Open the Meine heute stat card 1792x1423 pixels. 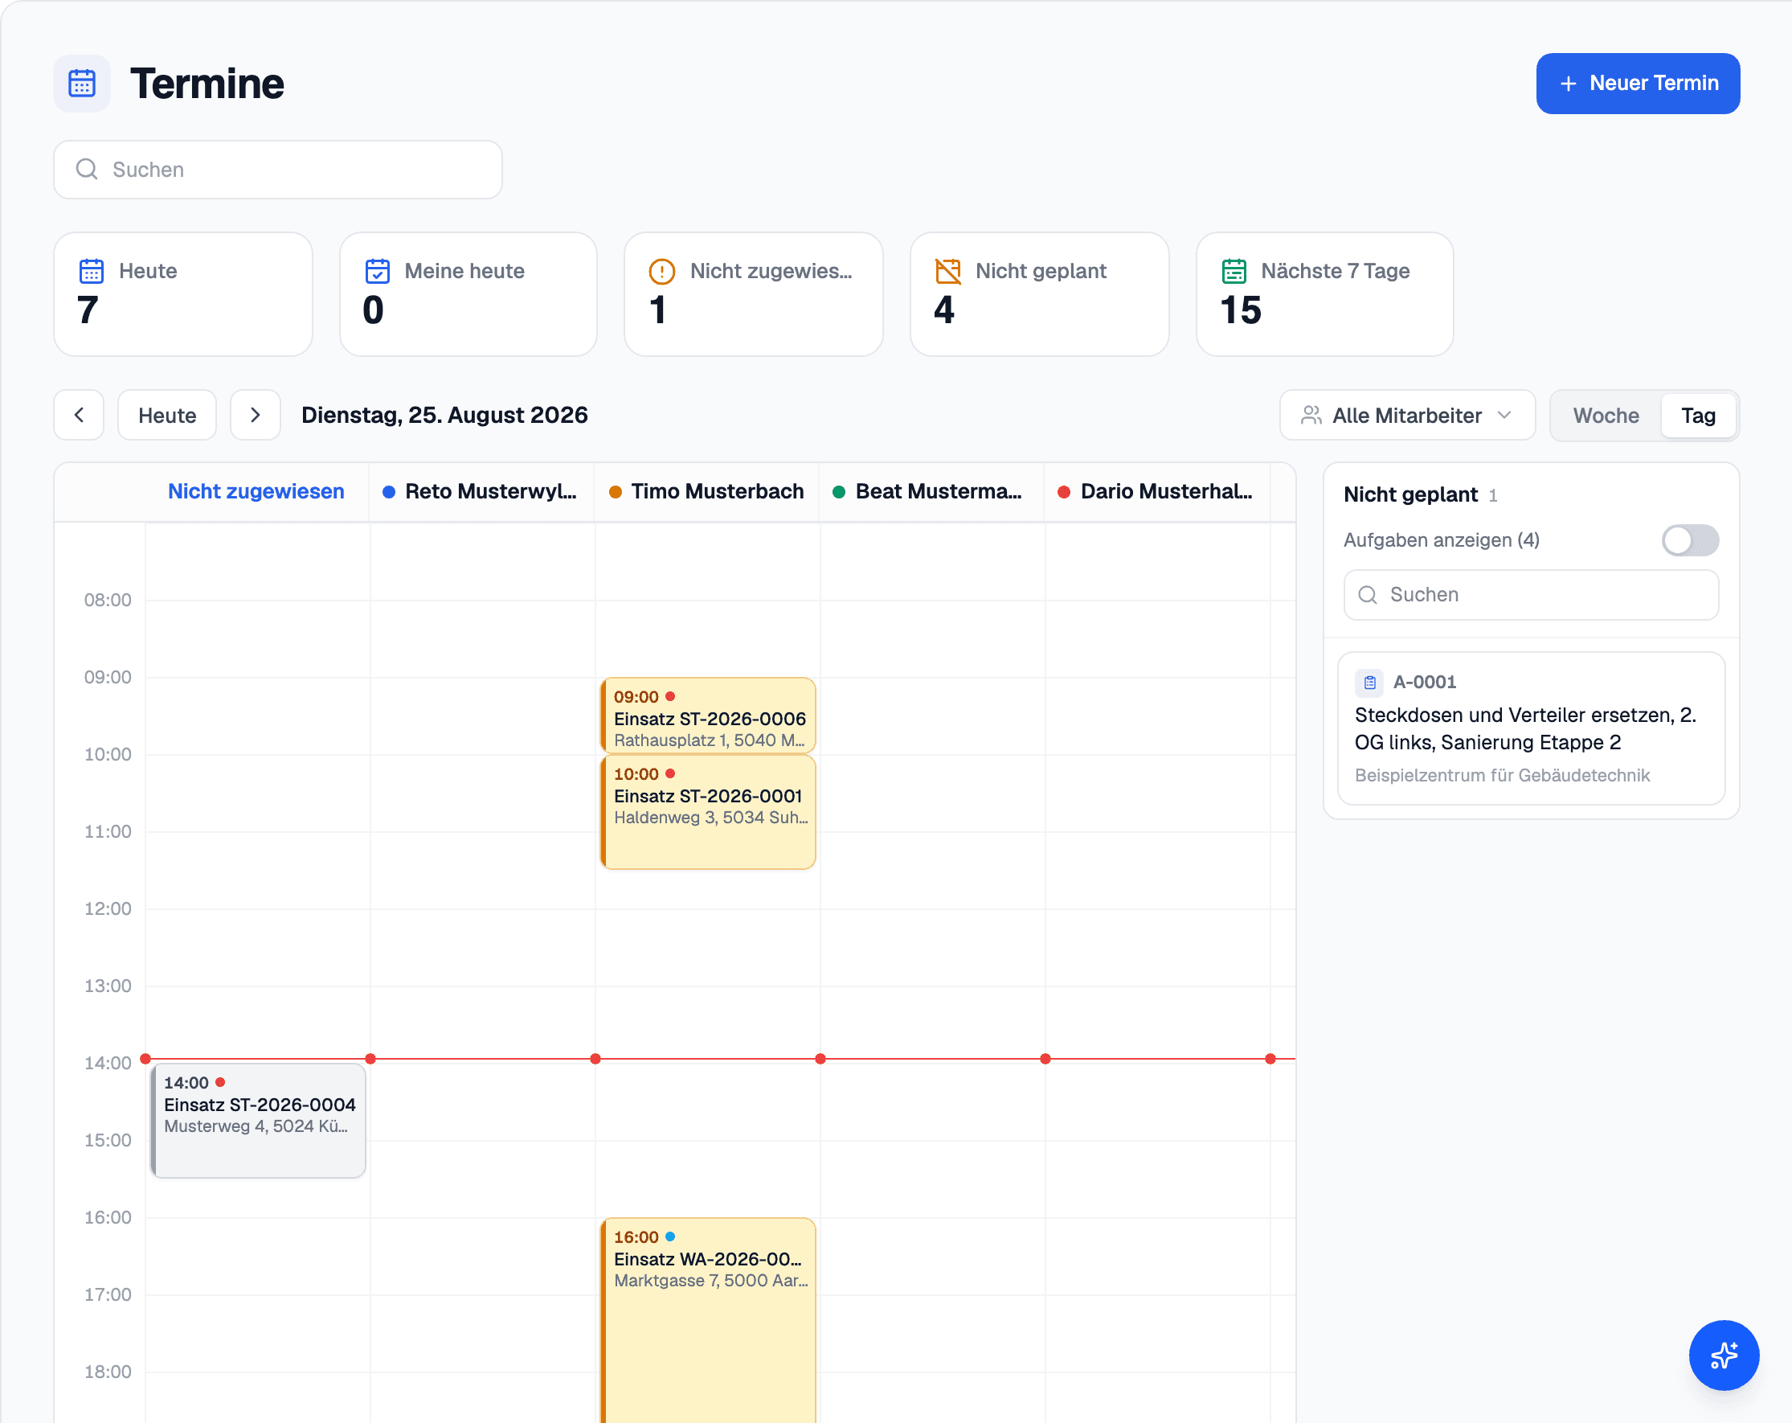point(468,294)
